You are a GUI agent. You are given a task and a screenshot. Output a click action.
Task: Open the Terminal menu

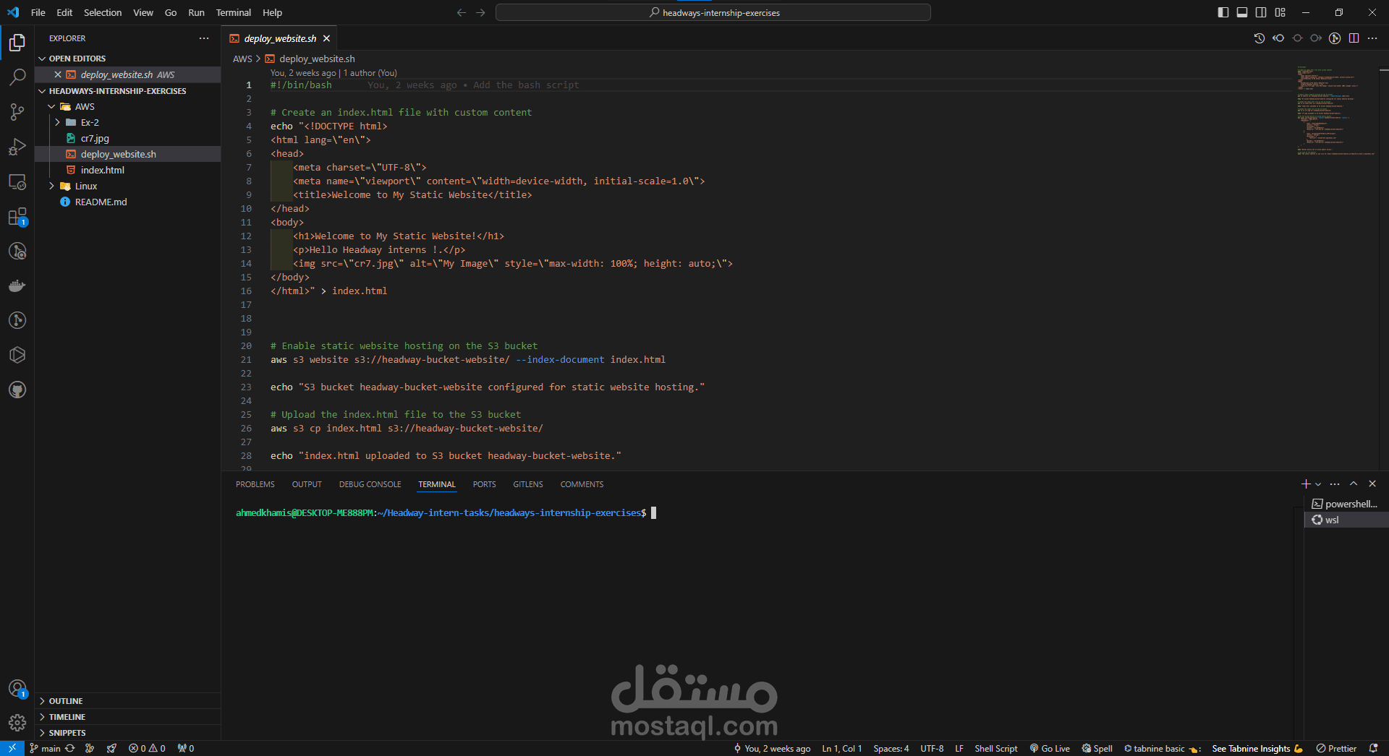click(233, 12)
